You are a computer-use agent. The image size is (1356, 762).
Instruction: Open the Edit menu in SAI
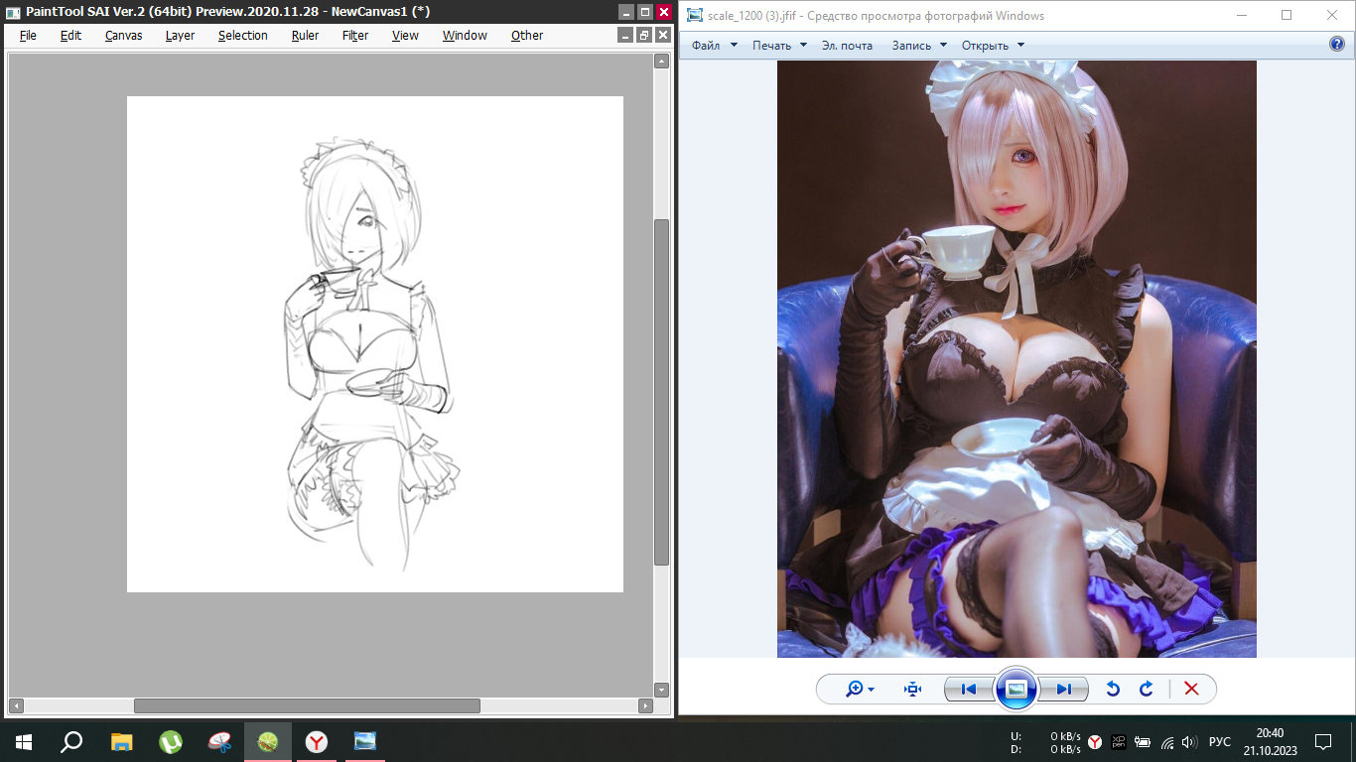(70, 35)
